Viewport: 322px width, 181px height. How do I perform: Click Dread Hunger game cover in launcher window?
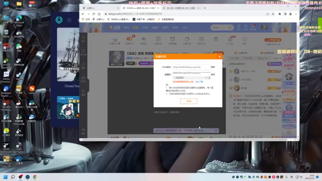click(x=68, y=55)
